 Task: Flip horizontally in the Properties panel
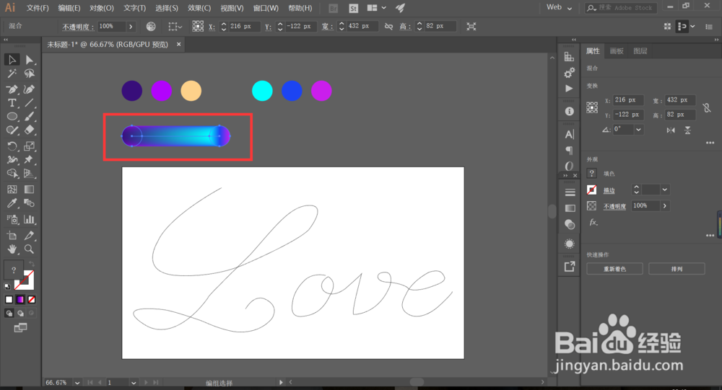tap(671, 130)
